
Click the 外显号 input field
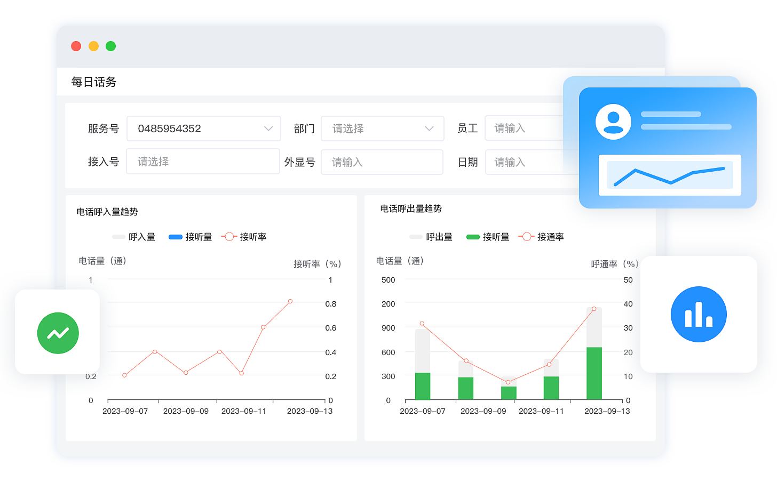[x=382, y=162]
